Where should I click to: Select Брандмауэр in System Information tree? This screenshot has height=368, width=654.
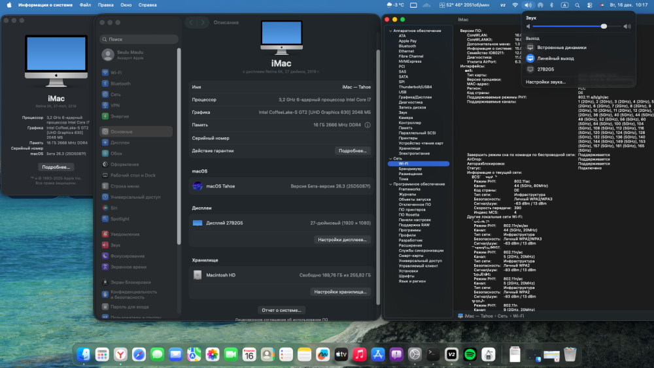pyautogui.click(x=410, y=169)
